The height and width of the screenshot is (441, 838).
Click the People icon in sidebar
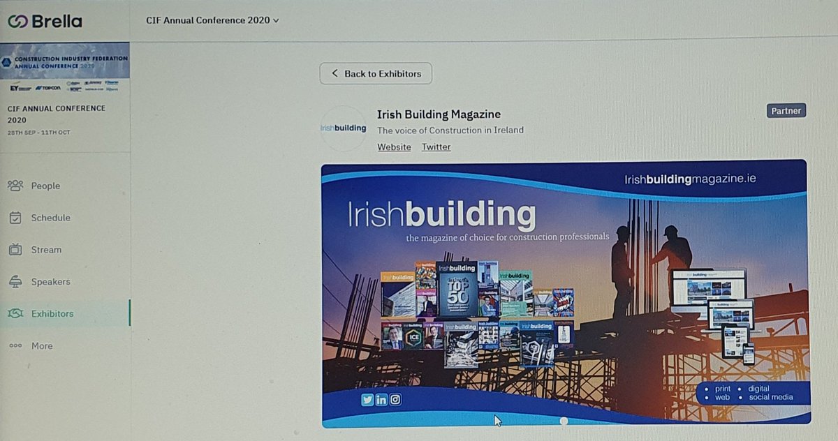click(x=15, y=186)
